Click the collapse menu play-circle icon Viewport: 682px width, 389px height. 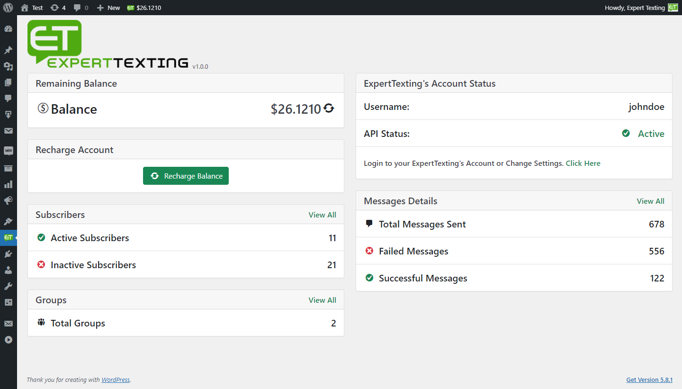[8, 340]
